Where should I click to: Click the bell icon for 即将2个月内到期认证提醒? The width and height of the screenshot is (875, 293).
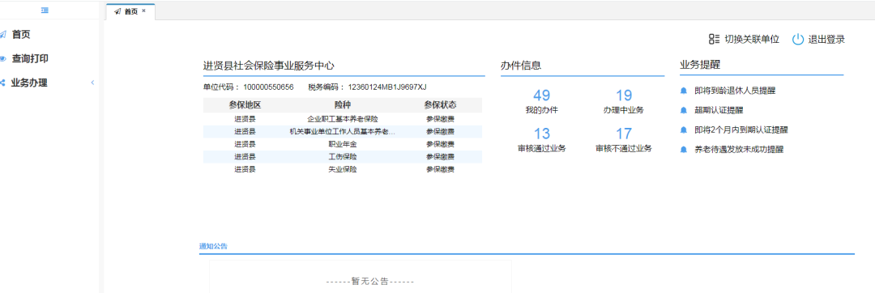tap(683, 130)
